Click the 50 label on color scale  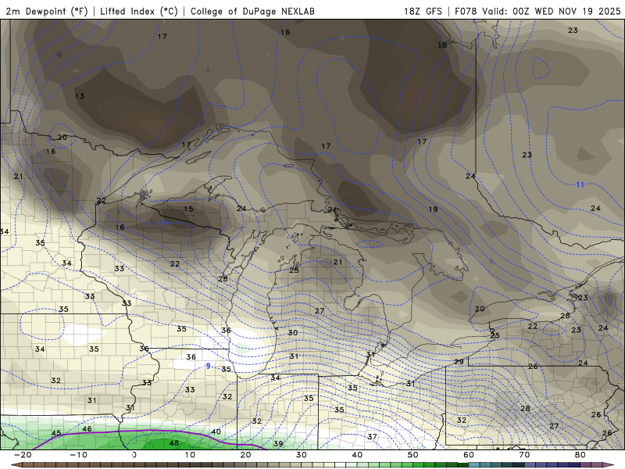pyautogui.click(x=413, y=455)
